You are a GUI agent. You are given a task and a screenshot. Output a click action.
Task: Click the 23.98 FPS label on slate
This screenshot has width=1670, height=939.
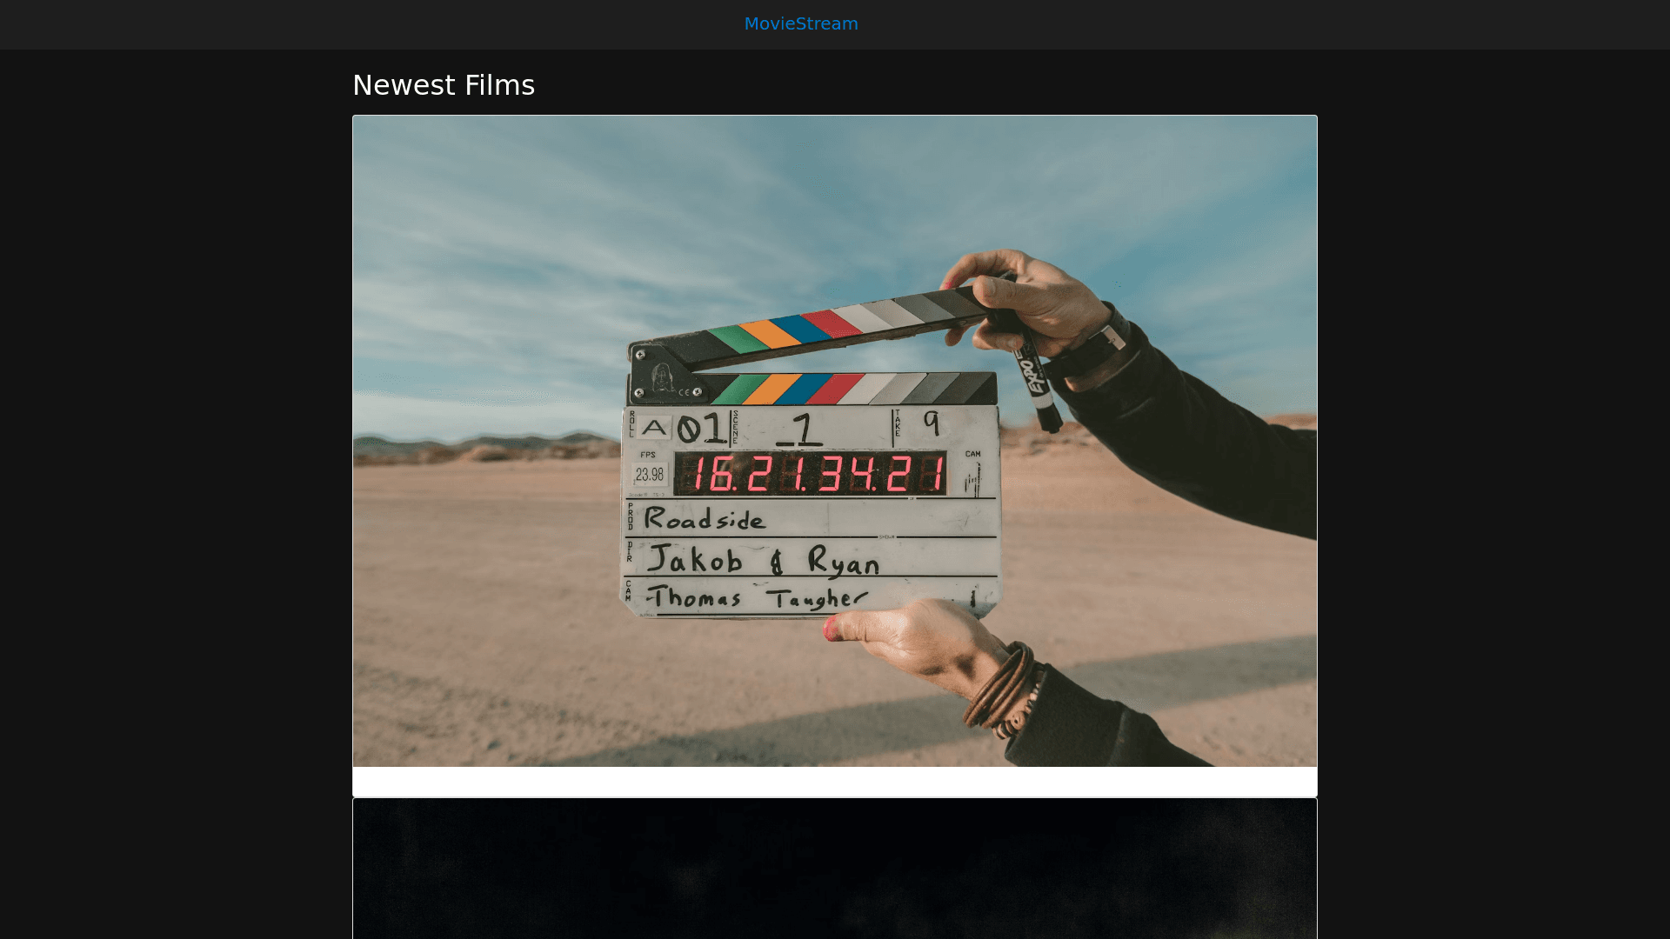pos(649,474)
